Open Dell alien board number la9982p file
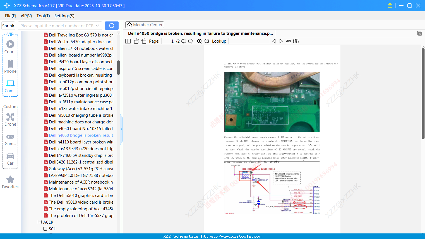 (x=79, y=55)
